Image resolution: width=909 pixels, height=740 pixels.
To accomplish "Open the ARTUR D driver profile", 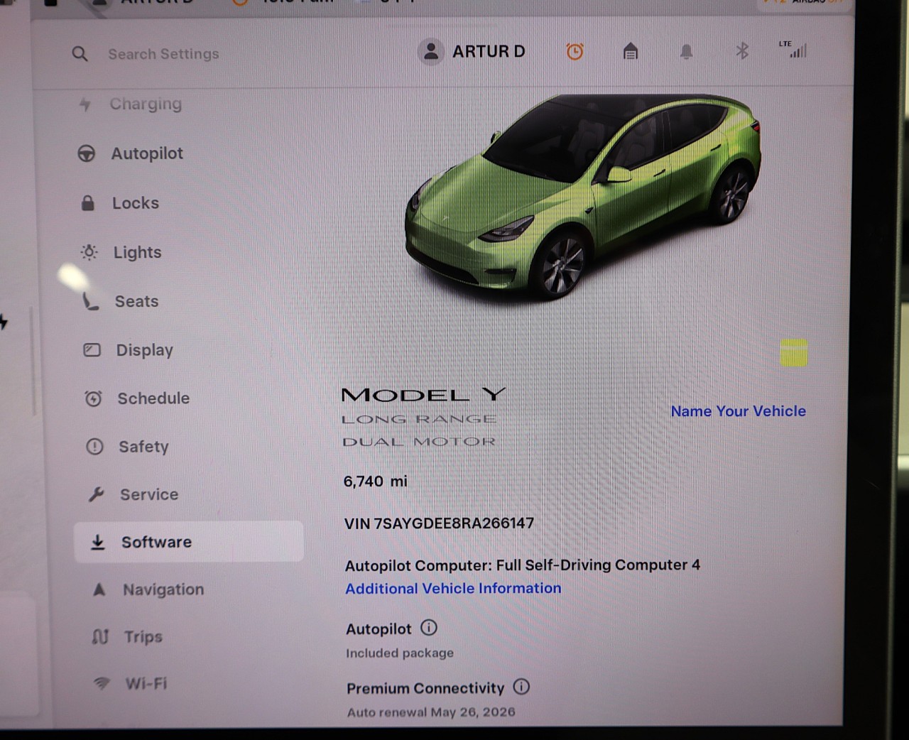I will [x=472, y=52].
